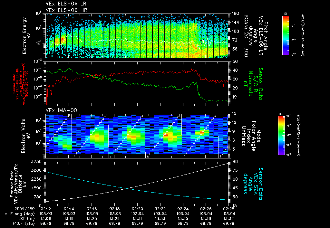The image size is (330, 228).
Task: Click the '02:24' time tick label
Action: (x=183, y=209)
